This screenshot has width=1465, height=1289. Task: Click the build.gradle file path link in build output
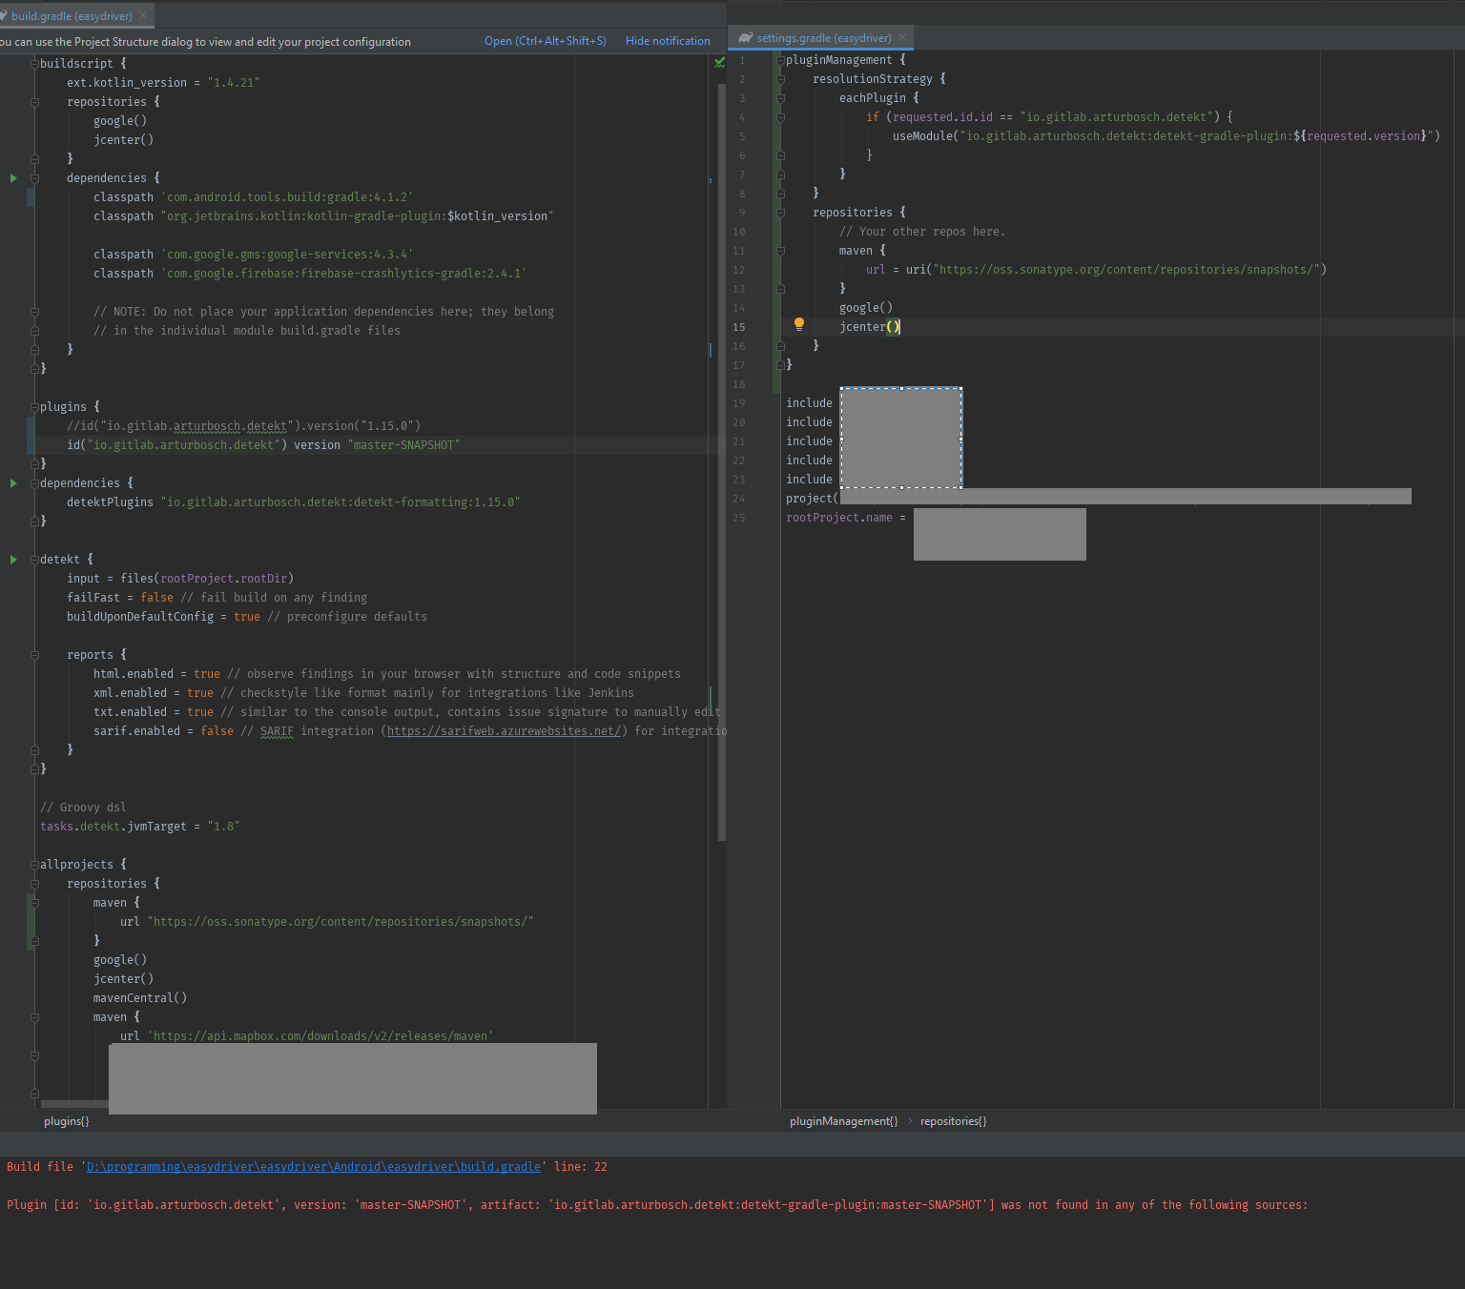313,1166
